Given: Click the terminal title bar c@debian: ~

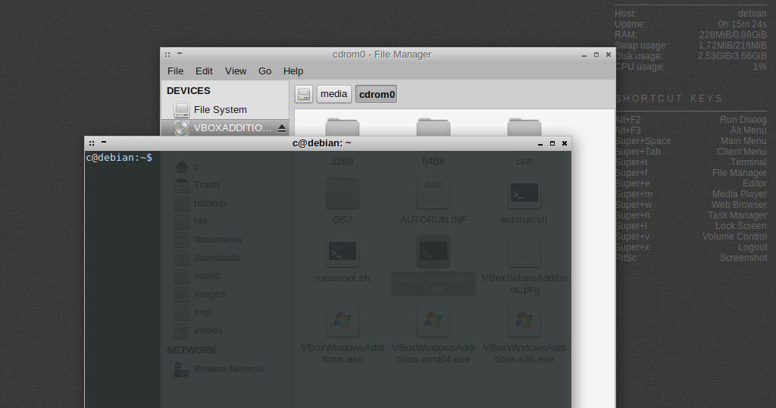Looking at the screenshot, I should [321, 143].
